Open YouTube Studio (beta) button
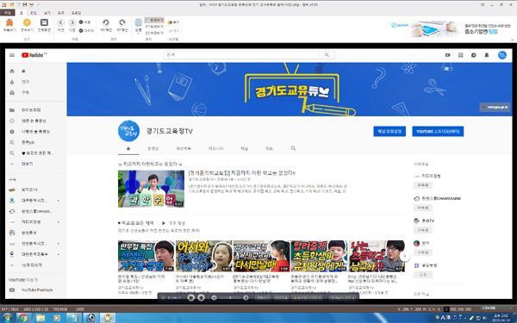 [x=438, y=131]
